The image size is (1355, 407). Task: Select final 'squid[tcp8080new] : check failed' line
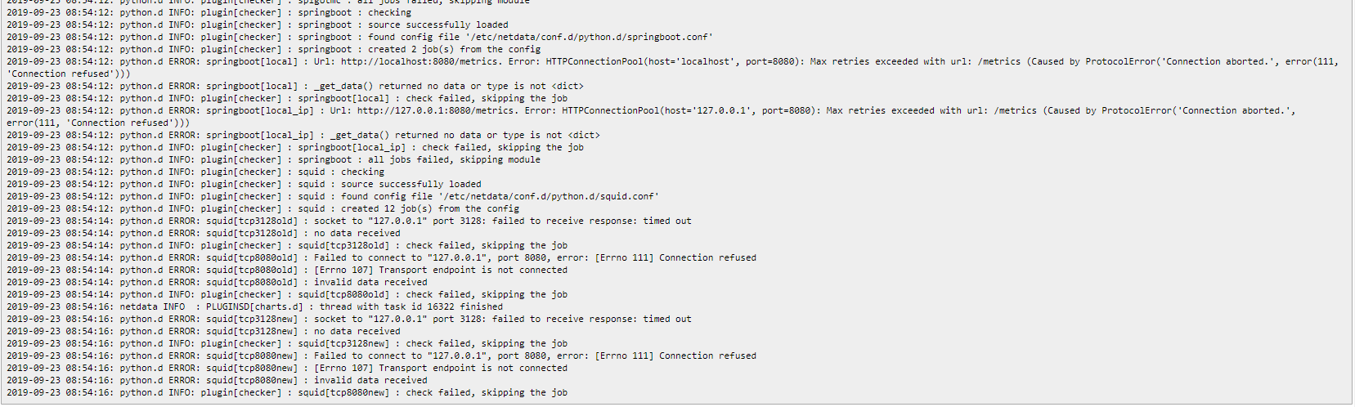point(287,392)
